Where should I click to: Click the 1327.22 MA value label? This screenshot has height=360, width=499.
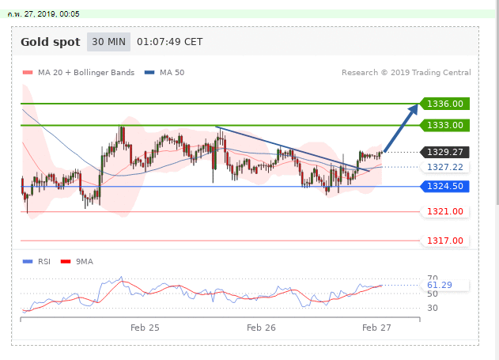click(x=444, y=167)
